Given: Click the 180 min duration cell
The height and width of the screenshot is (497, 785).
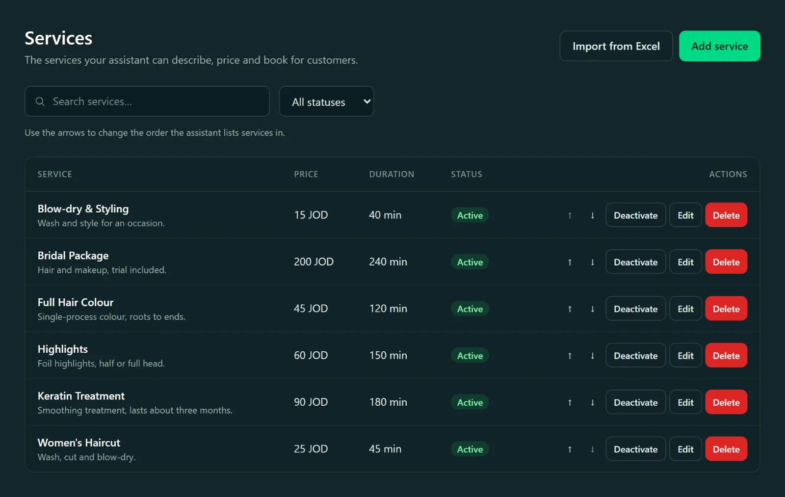Looking at the screenshot, I should point(388,402).
